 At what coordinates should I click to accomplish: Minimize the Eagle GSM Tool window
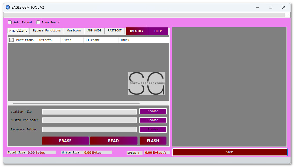[x=258, y=7]
